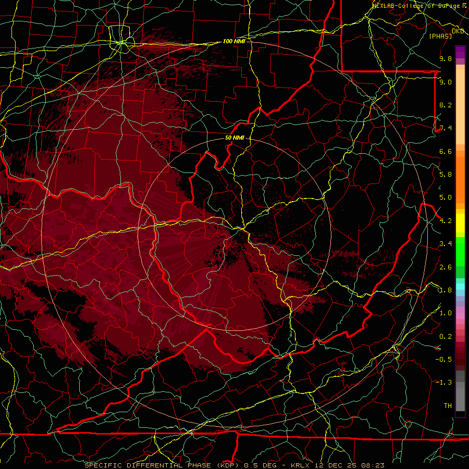469x469 pixels.
Task: Click the orange color bar segment near 5.8
Action: [x=460, y=179]
